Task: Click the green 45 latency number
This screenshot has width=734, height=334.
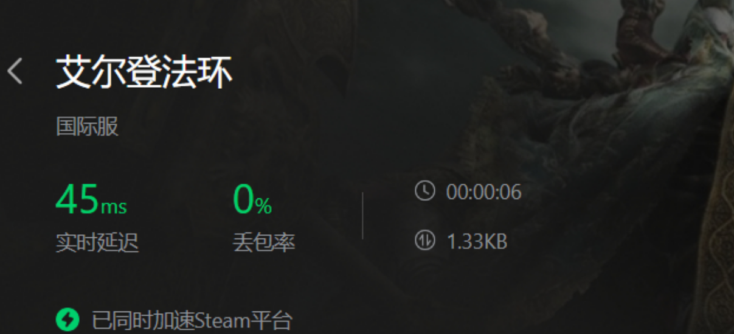Action: click(x=77, y=200)
